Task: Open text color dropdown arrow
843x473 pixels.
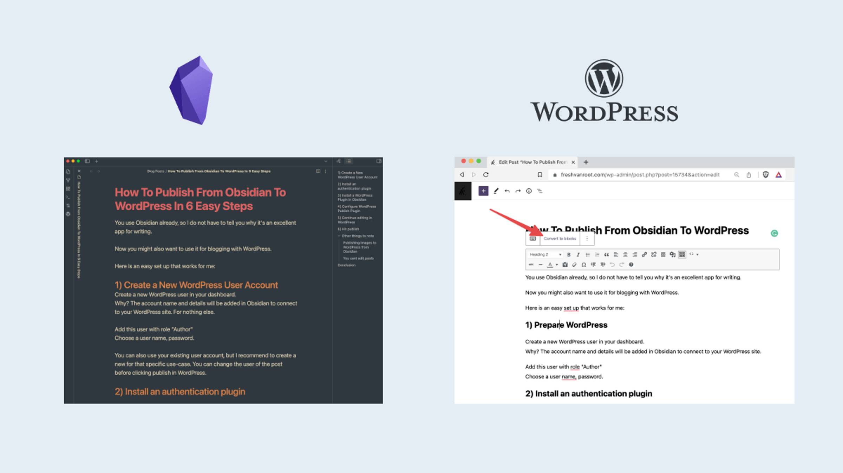Action: pyautogui.click(x=557, y=265)
